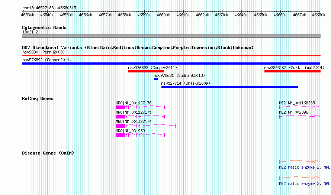Select the ME2 NM_001168335 gene glyph

coord(300,107)
